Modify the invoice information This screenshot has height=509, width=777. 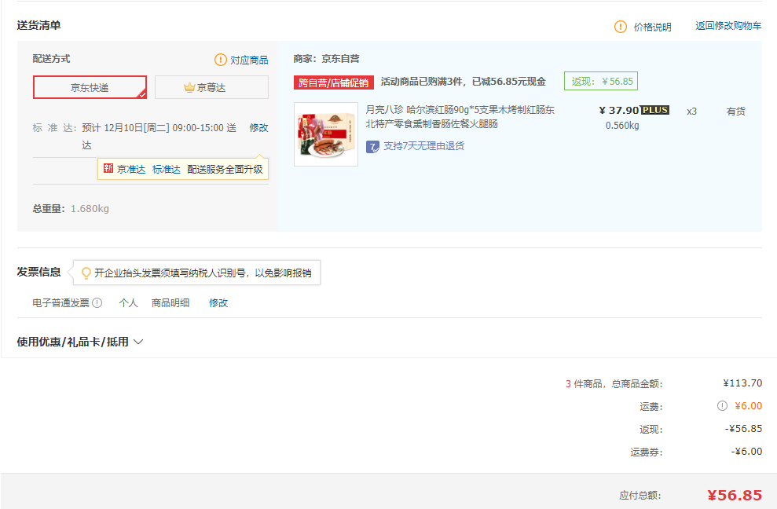pyautogui.click(x=218, y=303)
